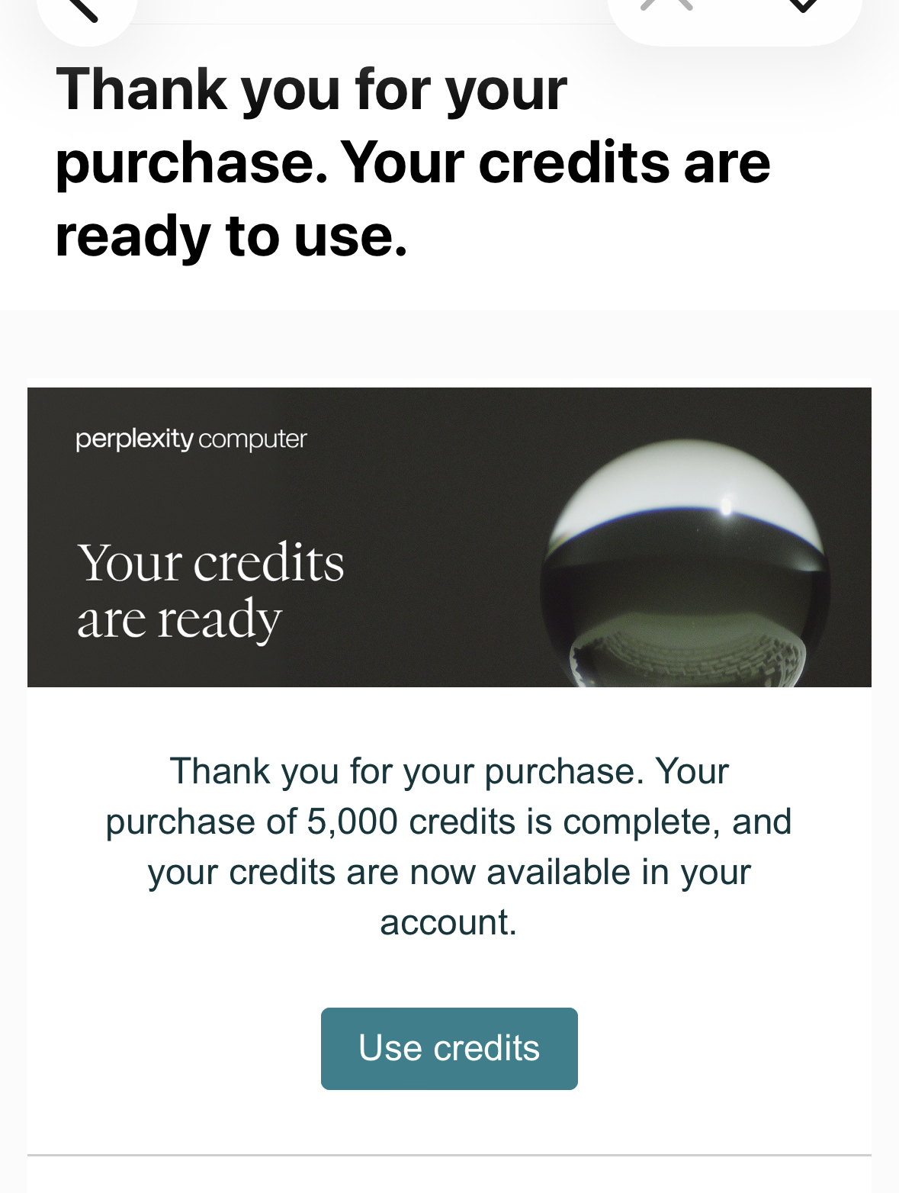Click the word 'perplexity' in the banner logo

pyautogui.click(x=134, y=439)
